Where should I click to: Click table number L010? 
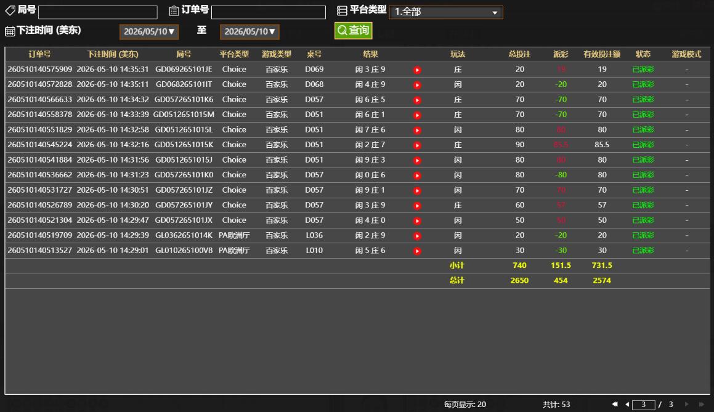(x=314, y=251)
